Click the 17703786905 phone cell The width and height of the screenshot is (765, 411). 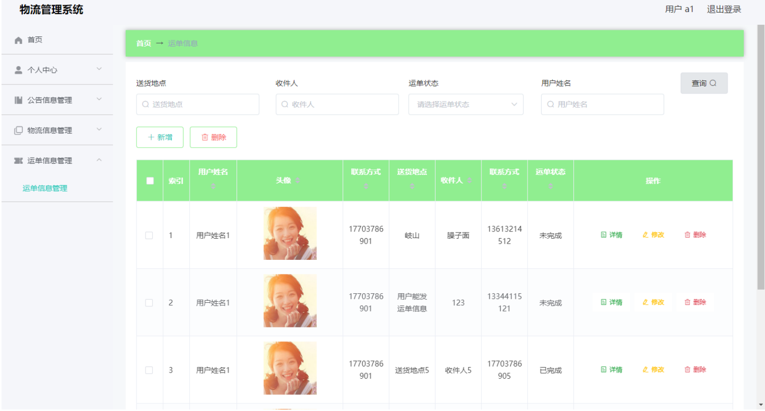click(504, 370)
